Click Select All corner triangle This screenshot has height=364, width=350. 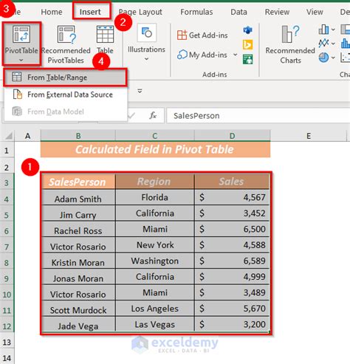click(9, 136)
